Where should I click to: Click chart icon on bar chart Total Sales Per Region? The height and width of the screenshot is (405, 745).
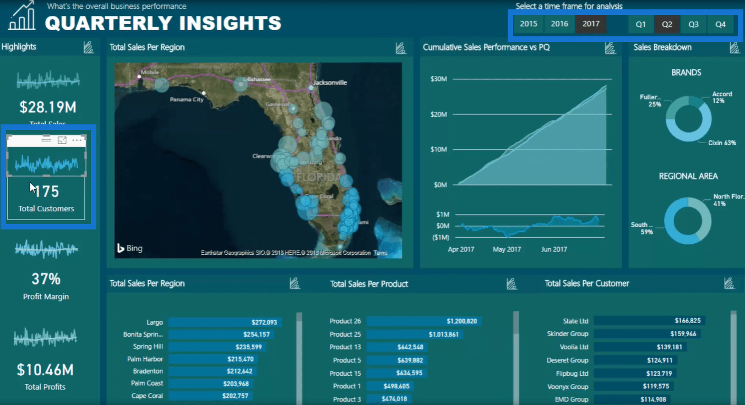295,283
